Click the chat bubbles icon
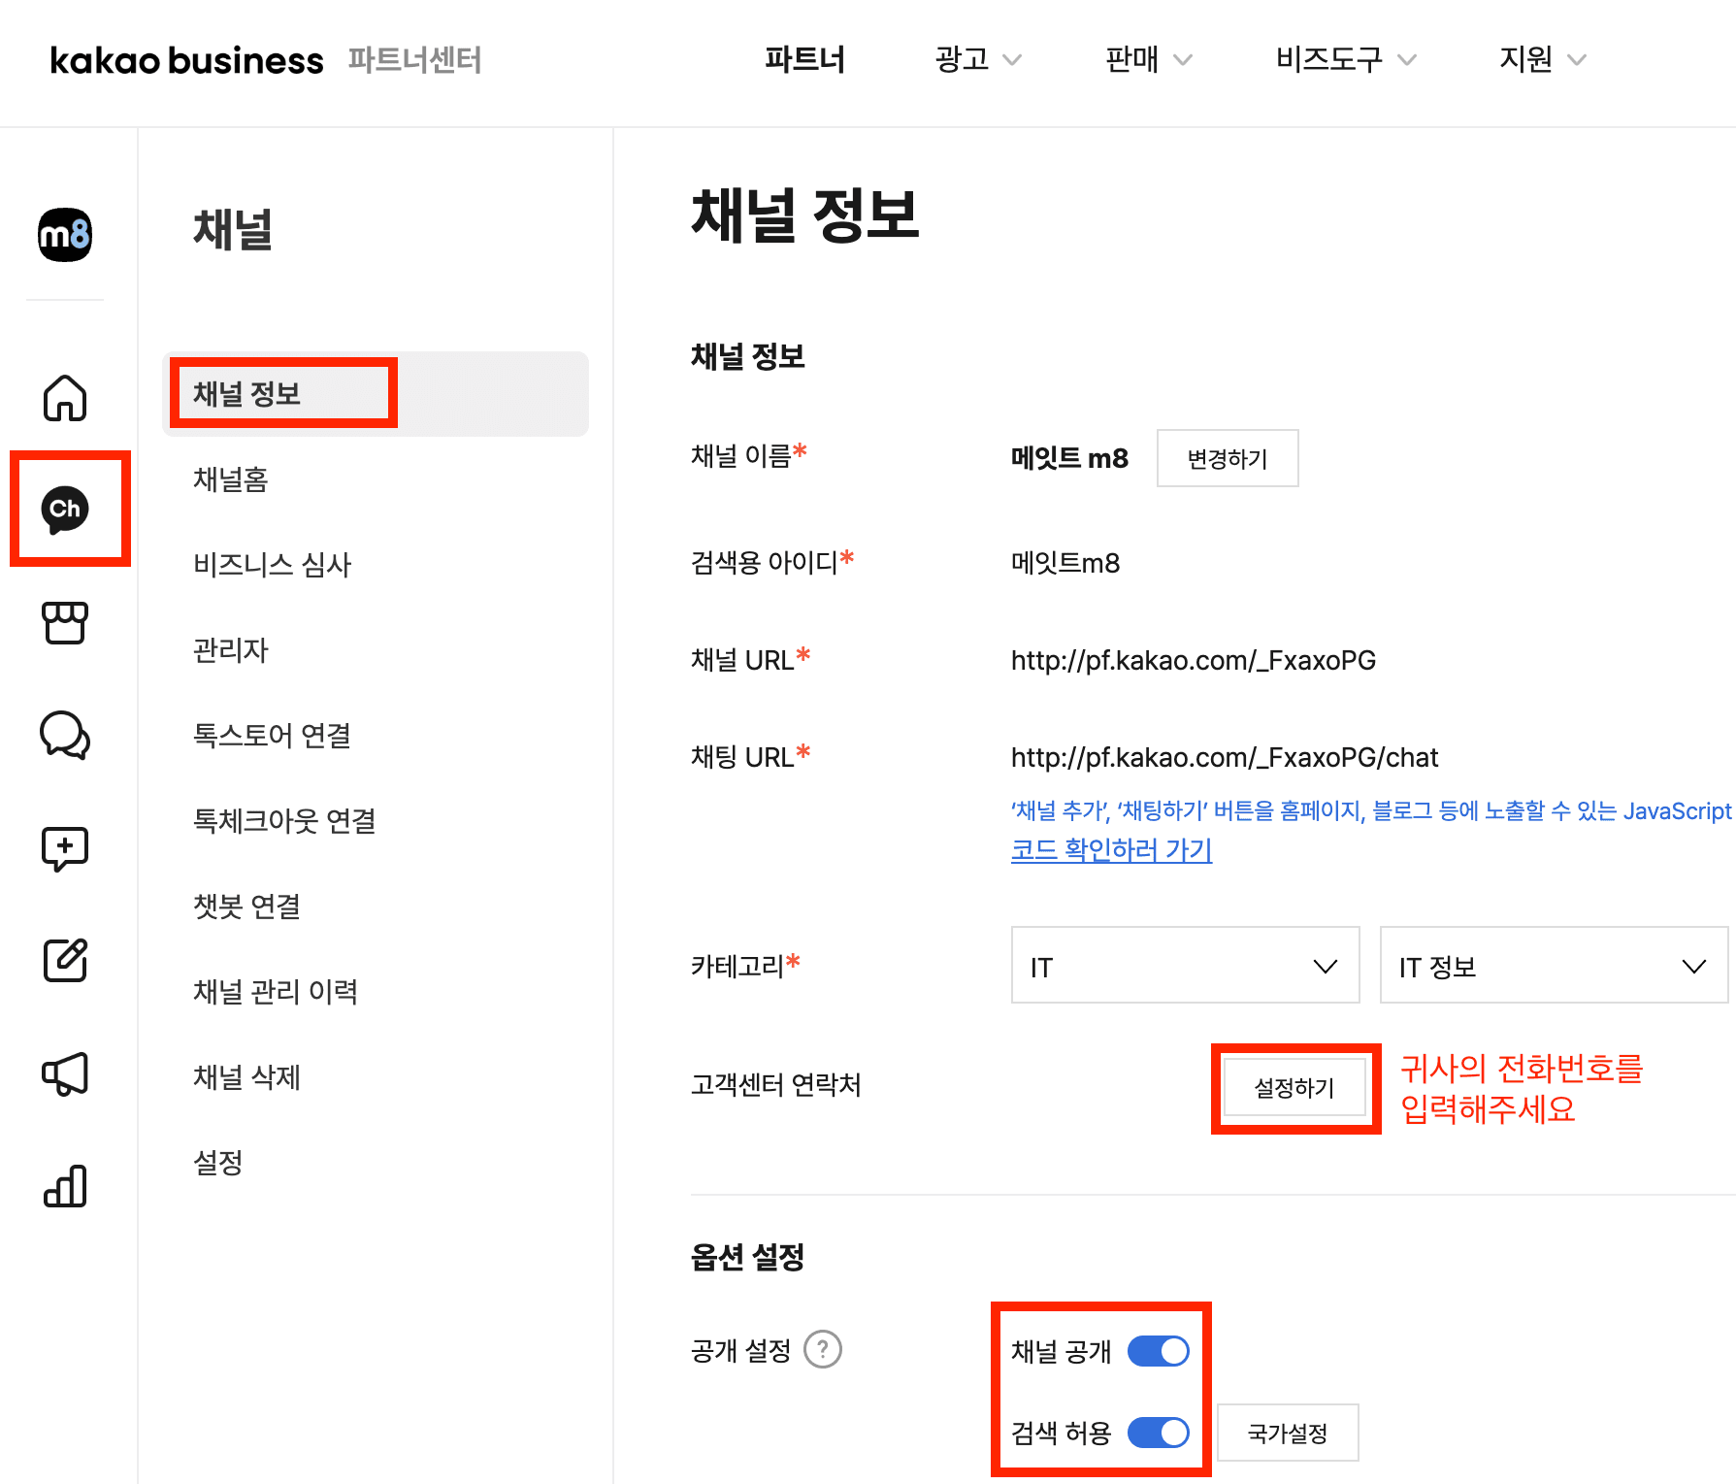The width and height of the screenshot is (1736, 1484). (x=65, y=736)
